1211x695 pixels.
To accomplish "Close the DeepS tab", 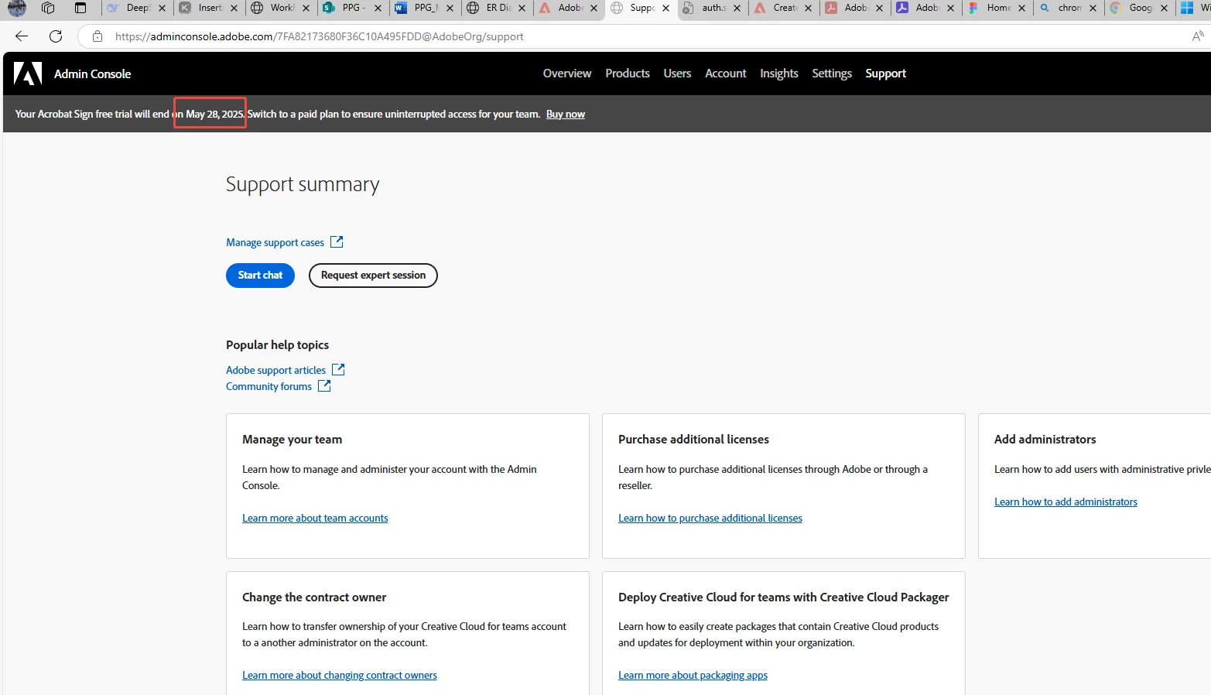I will [162, 8].
